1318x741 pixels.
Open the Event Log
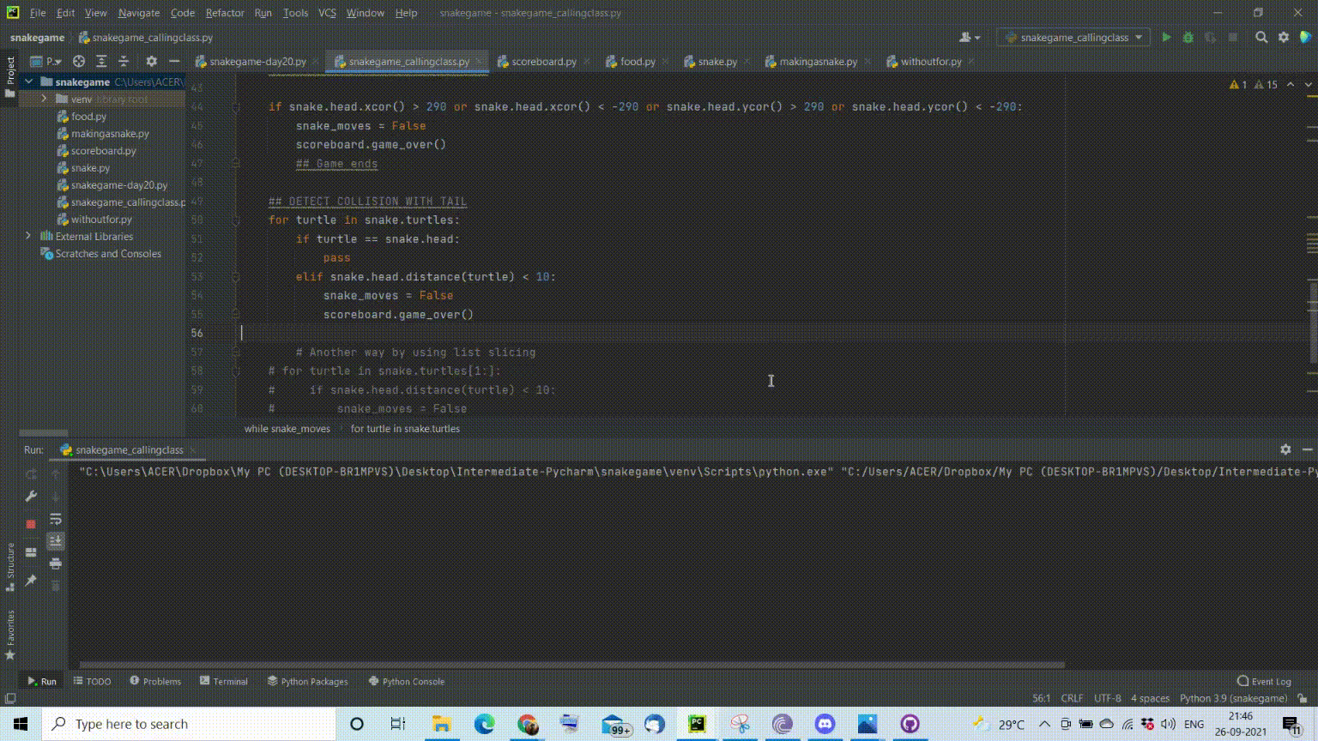(x=1264, y=682)
